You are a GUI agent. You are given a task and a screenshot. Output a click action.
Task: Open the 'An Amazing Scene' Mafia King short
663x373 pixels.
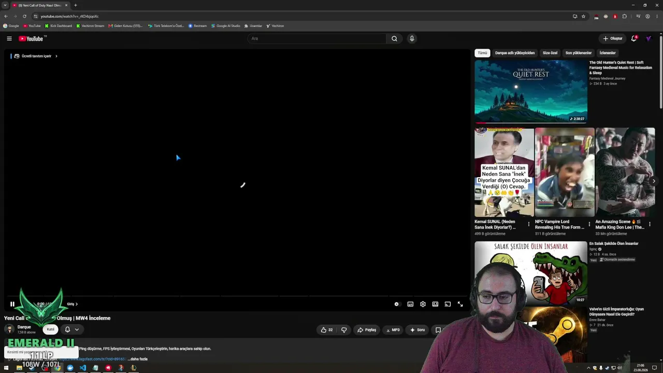point(625,172)
